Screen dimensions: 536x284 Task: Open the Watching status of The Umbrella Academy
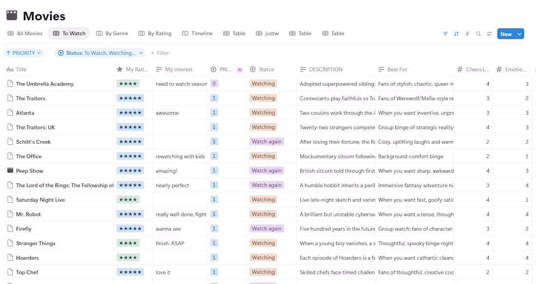coord(263,84)
